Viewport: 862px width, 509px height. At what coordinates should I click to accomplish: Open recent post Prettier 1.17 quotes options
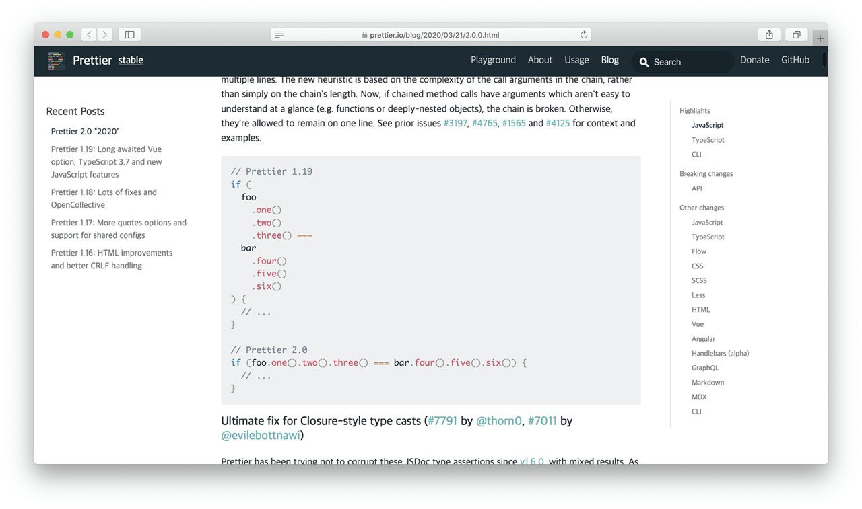click(x=119, y=229)
